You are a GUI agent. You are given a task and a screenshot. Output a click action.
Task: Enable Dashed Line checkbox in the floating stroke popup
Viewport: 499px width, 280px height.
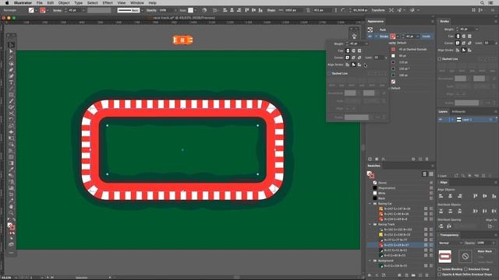click(330, 73)
